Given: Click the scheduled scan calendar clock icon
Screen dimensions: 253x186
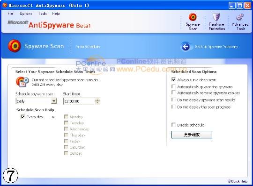Looking at the screenshot, I should point(22,82).
